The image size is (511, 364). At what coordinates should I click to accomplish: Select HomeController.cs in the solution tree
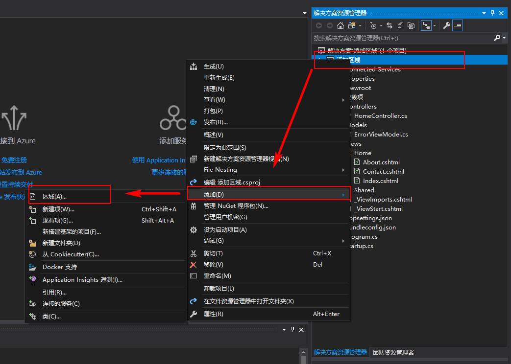(380, 116)
